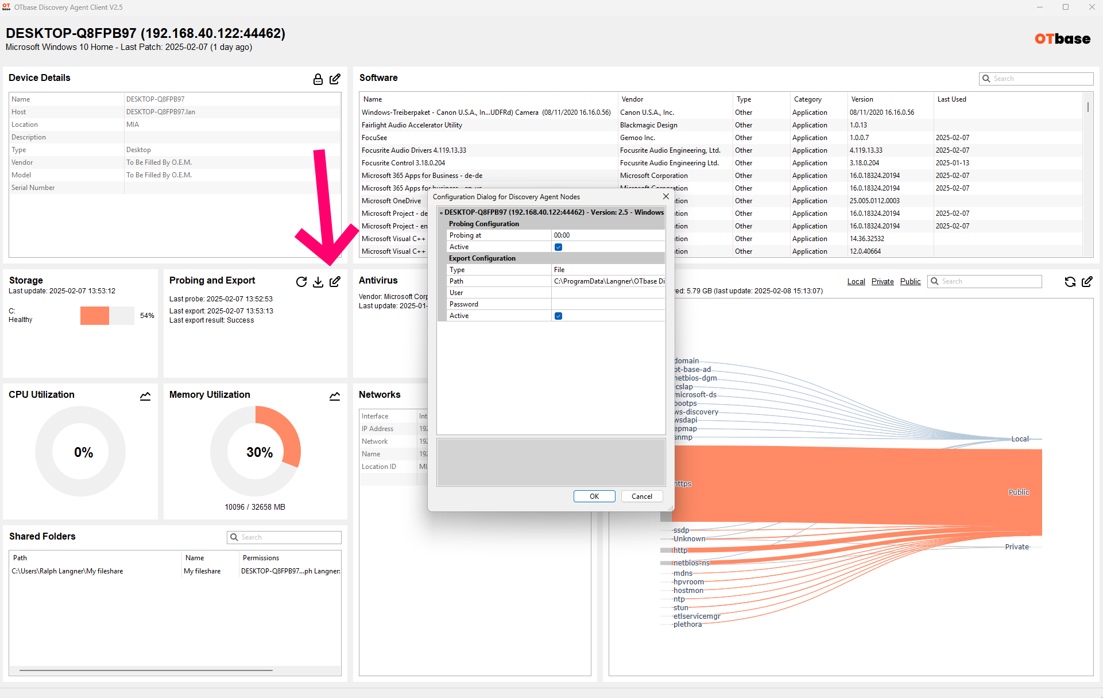The height and width of the screenshot is (698, 1103).
Task: Sort software by Version column
Action: [x=862, y=99]
